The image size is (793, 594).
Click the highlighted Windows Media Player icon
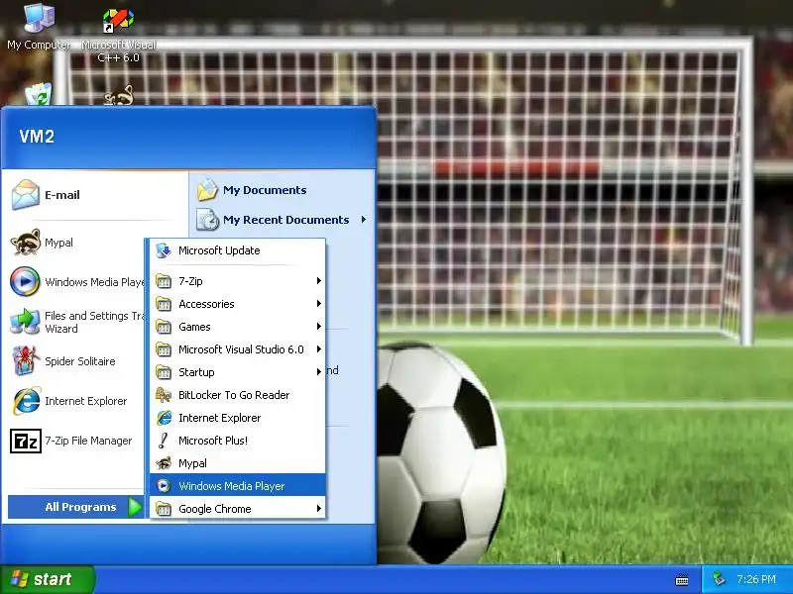(164, 486)
